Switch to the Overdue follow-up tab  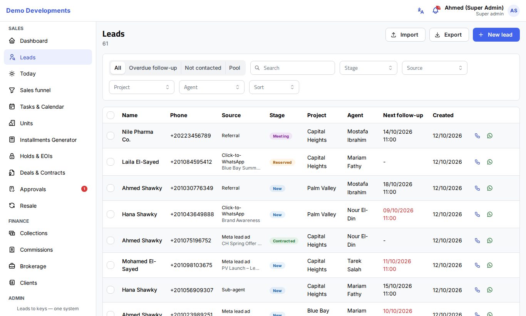pyautogui.click(x=153, y=68)
